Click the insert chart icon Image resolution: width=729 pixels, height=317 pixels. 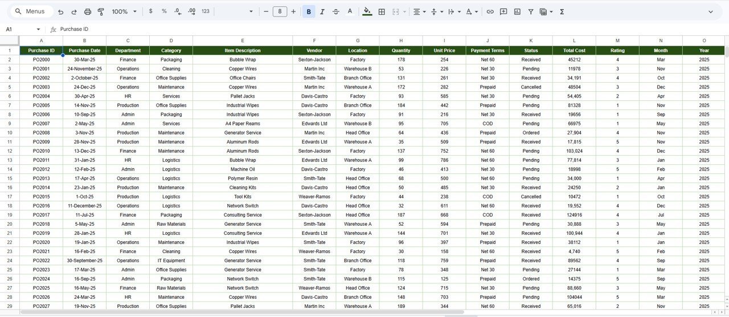tap(517, 11)
